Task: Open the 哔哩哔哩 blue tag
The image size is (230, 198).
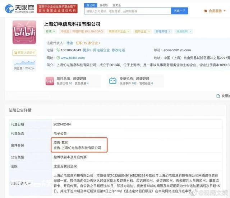Action: tap(163, 31)
